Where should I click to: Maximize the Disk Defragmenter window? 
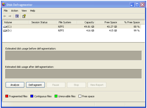point(137,5)
